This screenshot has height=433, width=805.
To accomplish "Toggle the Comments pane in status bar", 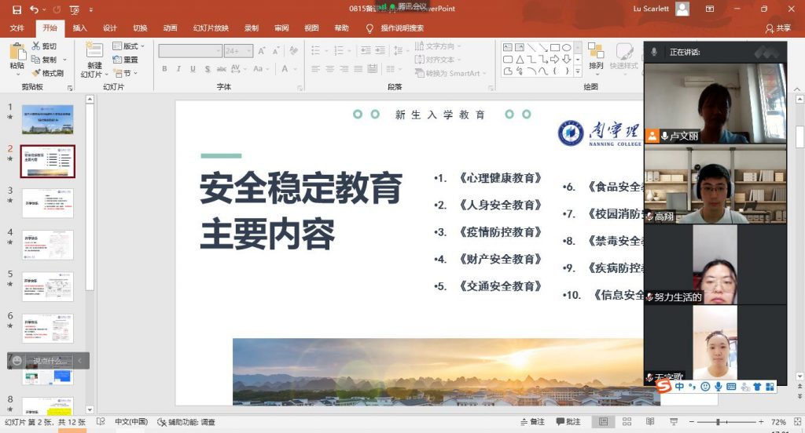I will tap(568, 422).
